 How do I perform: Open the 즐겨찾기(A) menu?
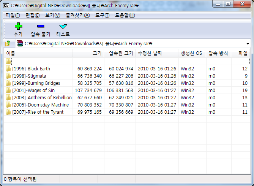click(x=78, y=16)
